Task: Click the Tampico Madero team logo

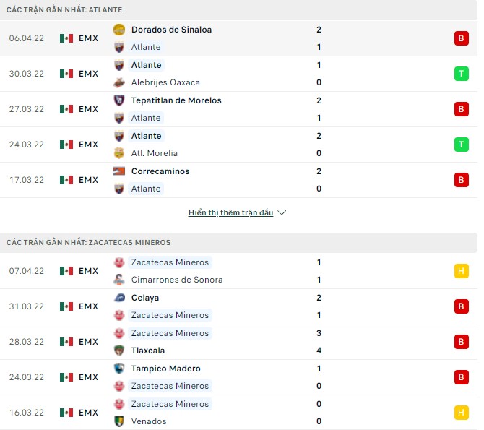Action: [x=119, y=369]
